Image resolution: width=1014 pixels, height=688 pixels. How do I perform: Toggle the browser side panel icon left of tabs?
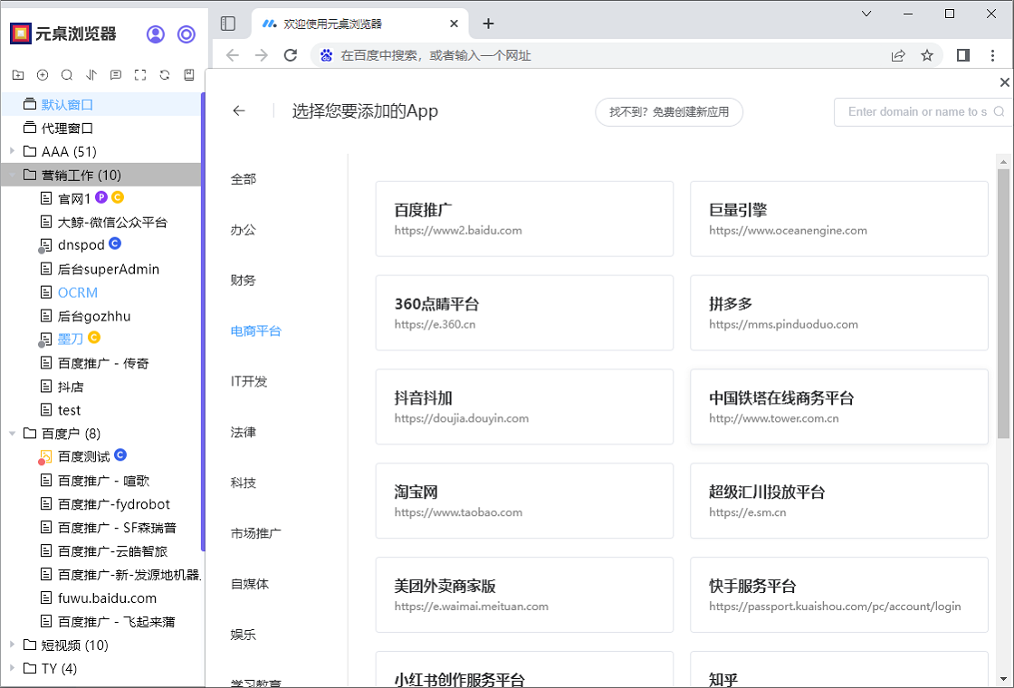(x=227, y=24)
